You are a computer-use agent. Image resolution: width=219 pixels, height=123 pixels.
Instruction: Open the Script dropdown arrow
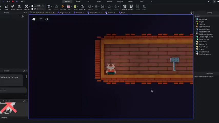point(78,6)
